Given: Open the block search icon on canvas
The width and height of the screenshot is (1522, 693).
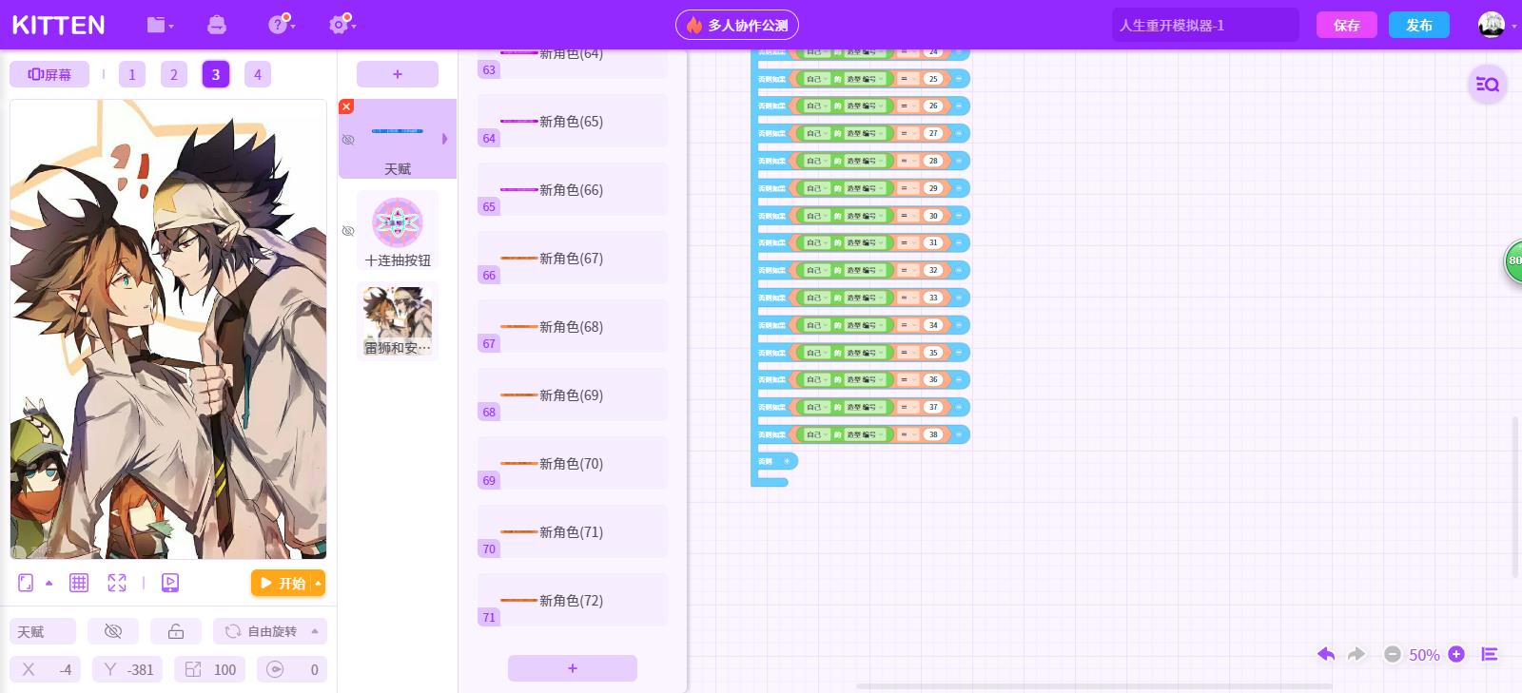Looking at the screenshot, I should pyautogui.click(x=1487, y=85).
